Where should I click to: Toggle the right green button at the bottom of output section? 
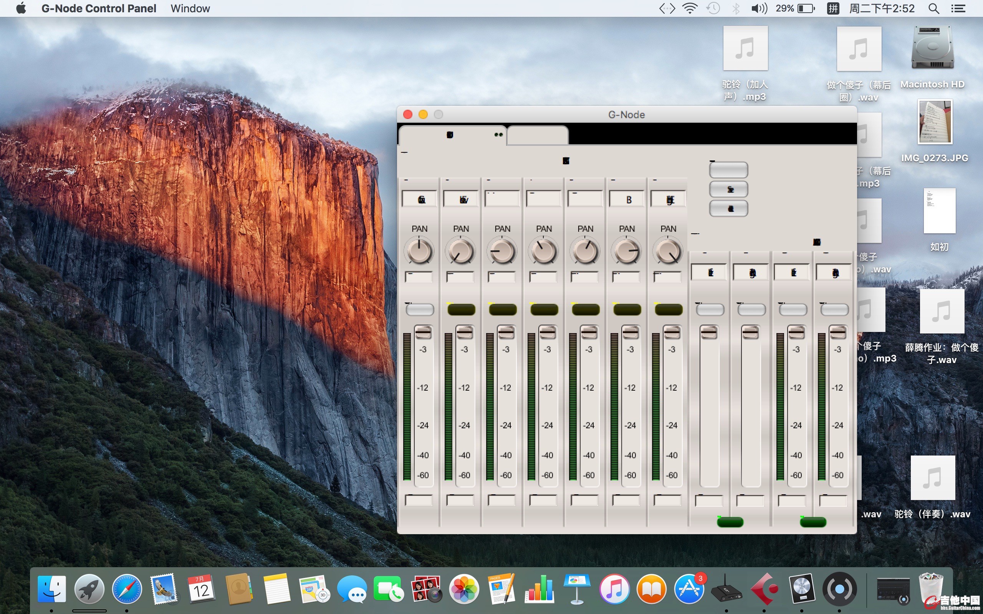tap(813, 522)
